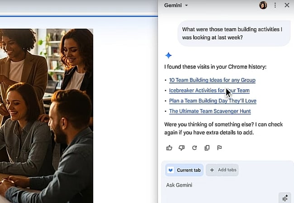294x203 pixels.
Task: Click the Add tabs button
Action: (x=222, y=170)
